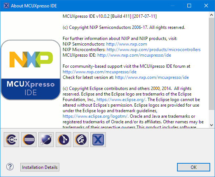Click the MCUXpresso title bar icon
This screenshot has width=215, height=177.
coord(6,6)
